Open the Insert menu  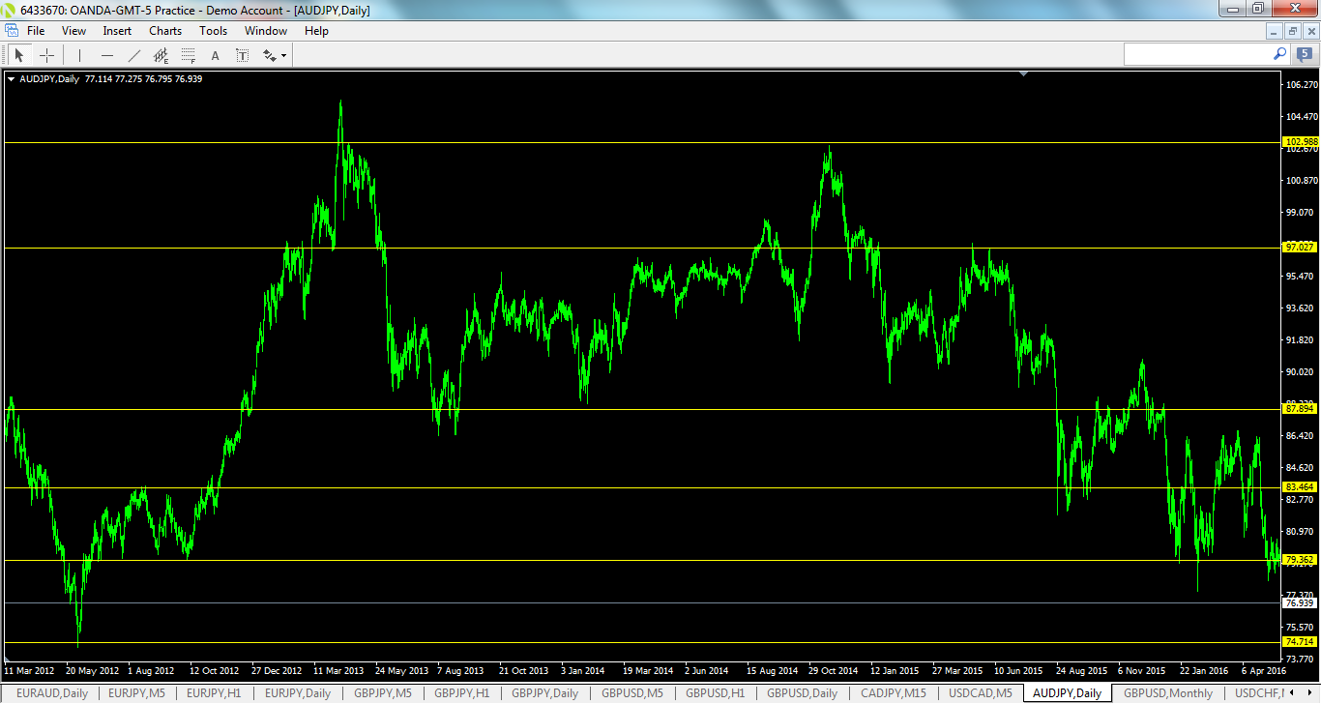pos(116,30)
